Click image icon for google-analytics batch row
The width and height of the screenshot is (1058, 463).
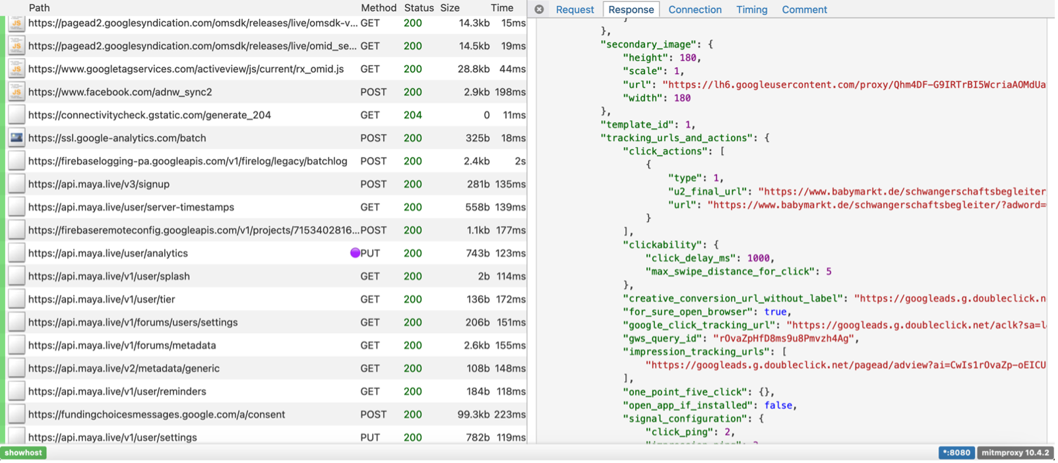point(16,138)
